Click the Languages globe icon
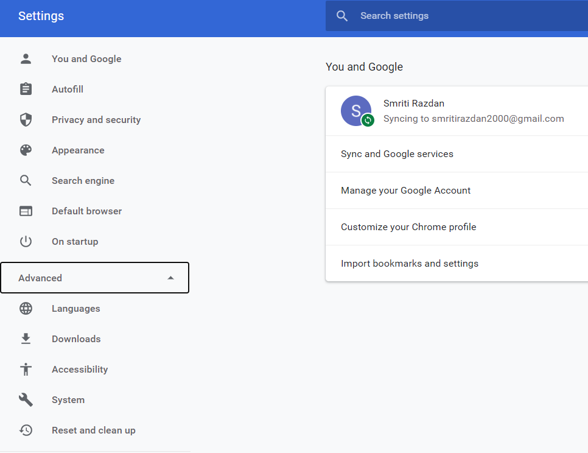This screenshot has height=453, width=588. 26,309
